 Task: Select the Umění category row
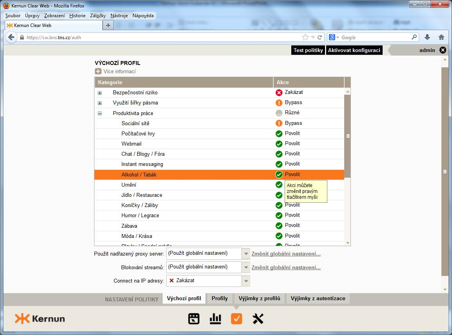[x=220, y=185]
